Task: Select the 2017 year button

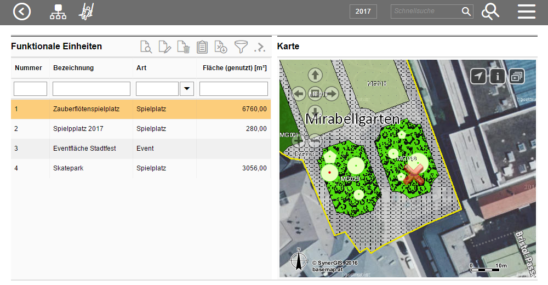Action: 363,12
